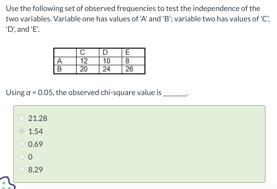Click the table cell containing value 26
The width and height of the screenshot is (277, 189).
tap(128, 69)
